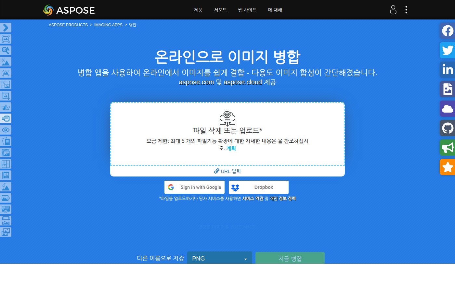Open the 제품 menu in the top bar
Viewport: 455px width, 292px height.
pos(198,10)
